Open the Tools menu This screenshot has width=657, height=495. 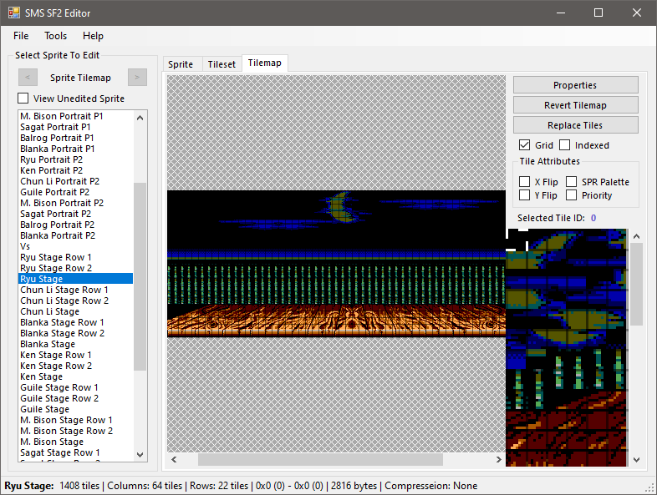coord(56,36)
